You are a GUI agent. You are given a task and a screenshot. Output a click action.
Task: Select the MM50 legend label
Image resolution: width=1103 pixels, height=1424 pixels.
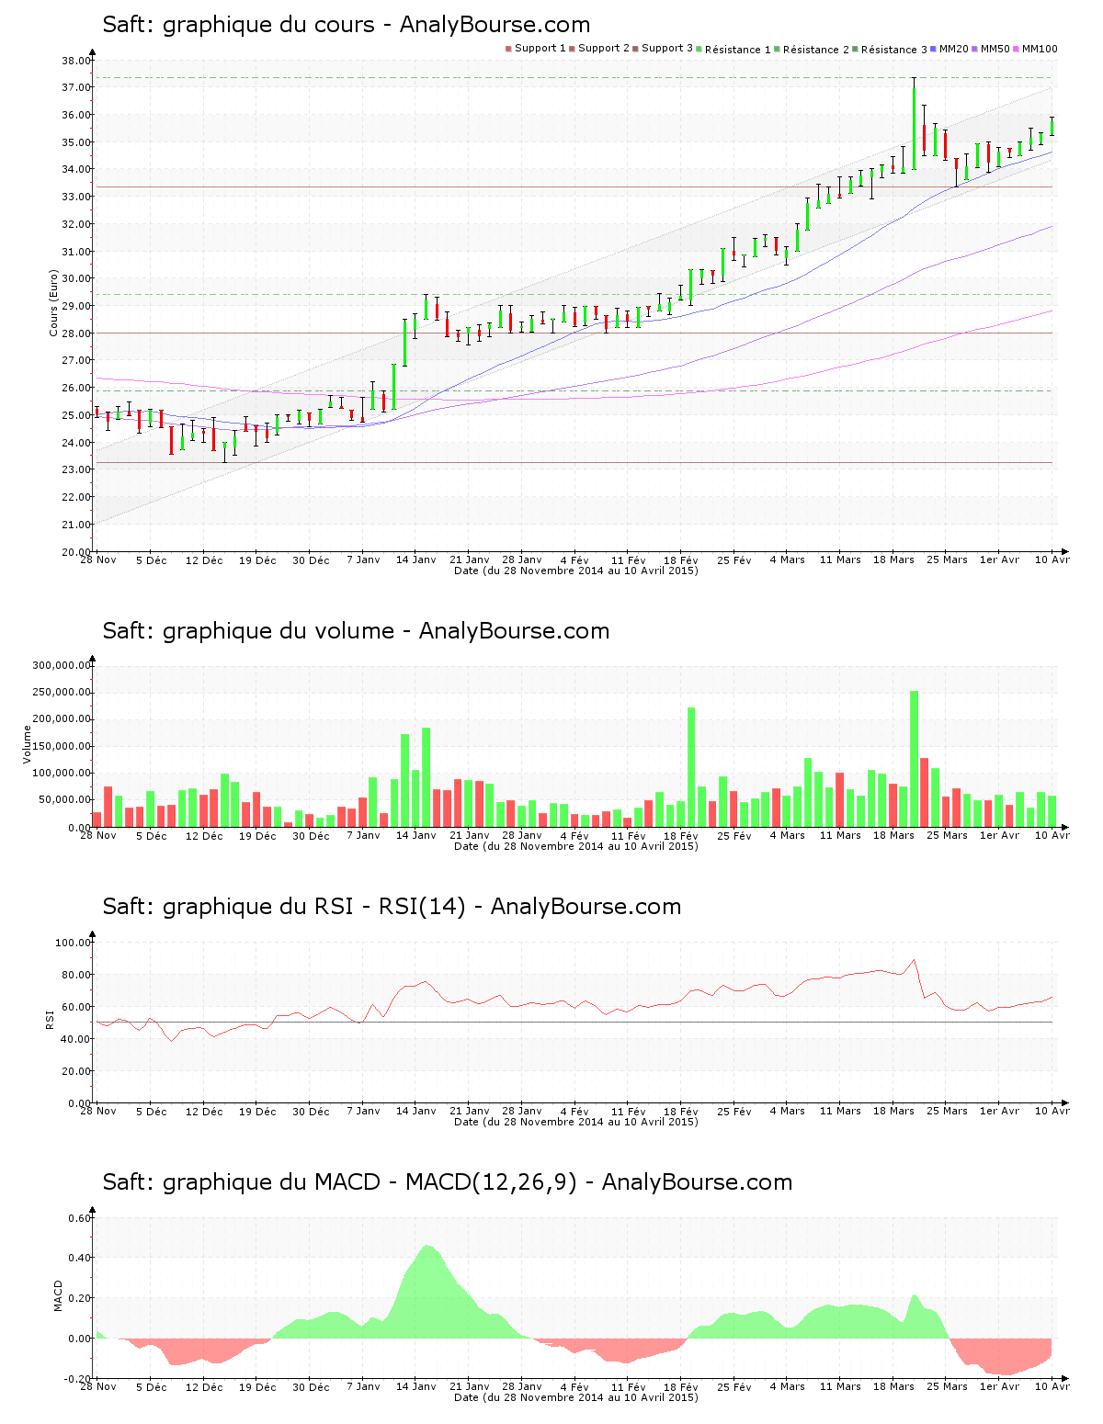pyautogui.click(x=995, y=49)
